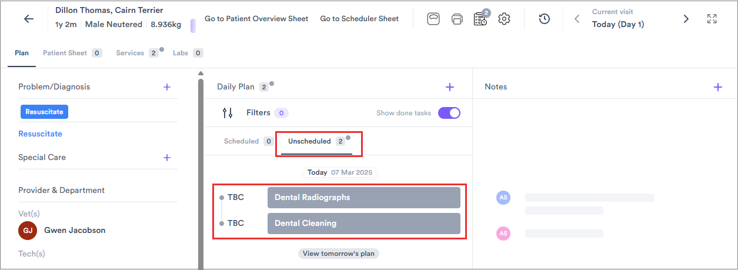738x270 pixels.
Task: Go to the previous visit chevron
Action: click(577, 19)
